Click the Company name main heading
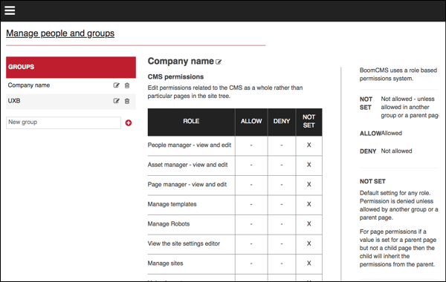The height and width of the screenshot is (282, 446). [x=181, y=61]
